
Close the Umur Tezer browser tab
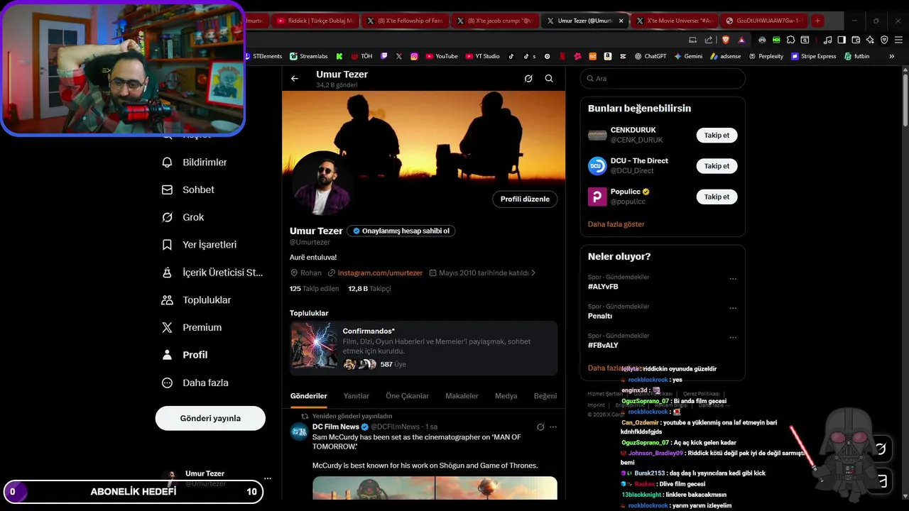coord(621,21)
